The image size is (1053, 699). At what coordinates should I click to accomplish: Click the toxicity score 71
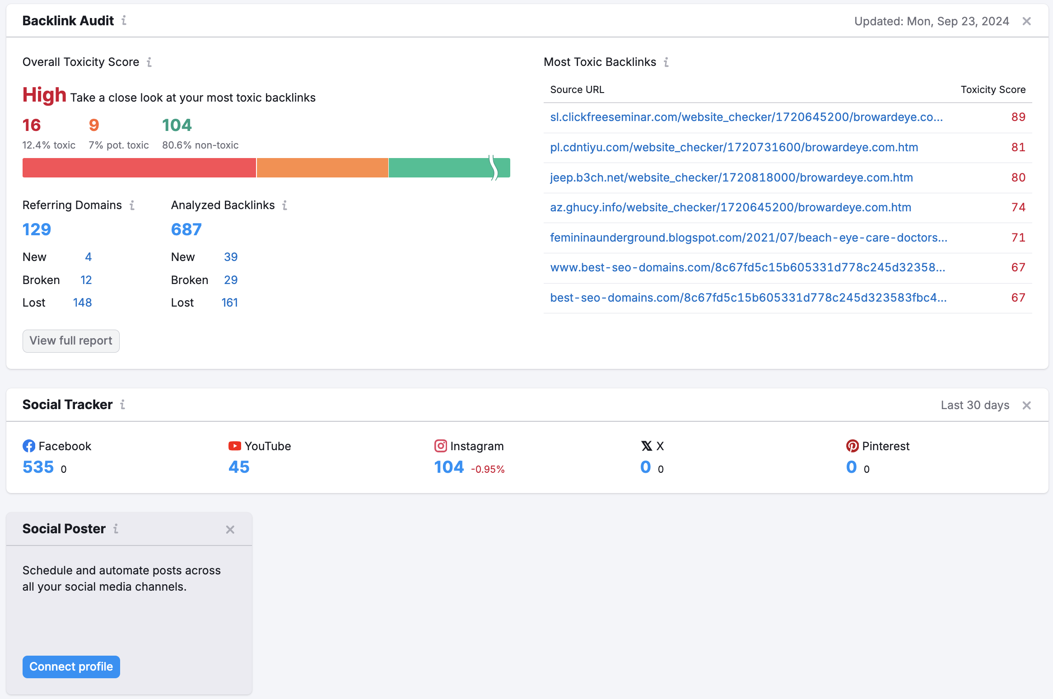tap(1018, 238)
